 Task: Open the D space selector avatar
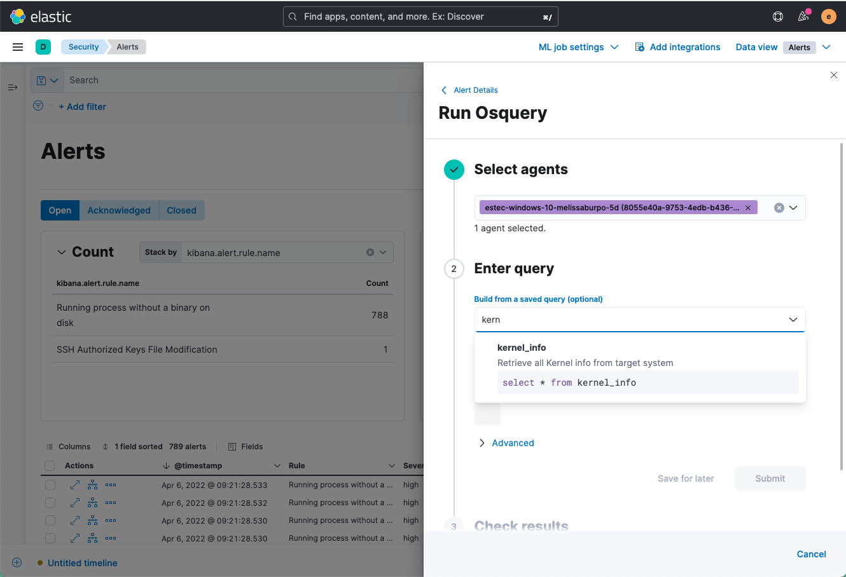click(43, 46)
